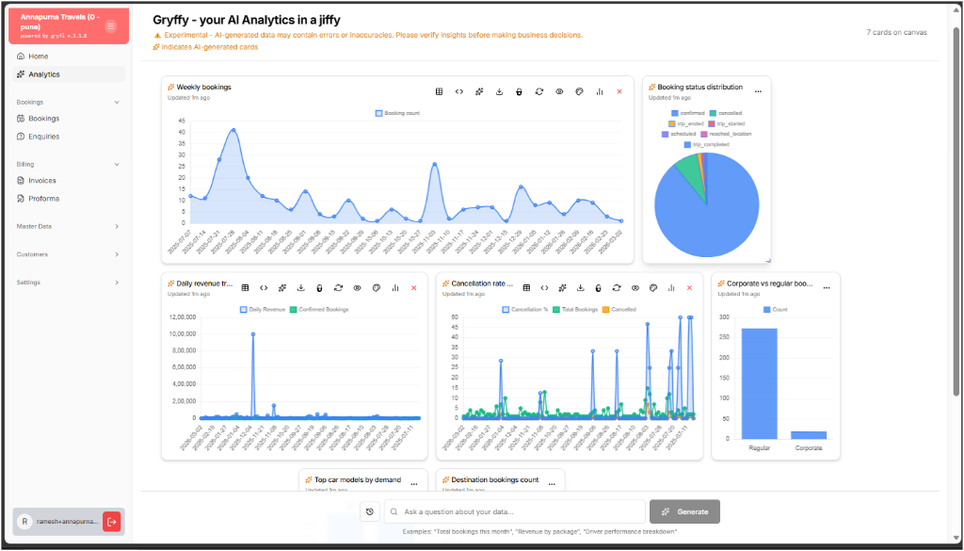This screenshot has width=964, height=551.
Task: Open the Enquiries link in the sidebar
Action: (x=43, y=136)
